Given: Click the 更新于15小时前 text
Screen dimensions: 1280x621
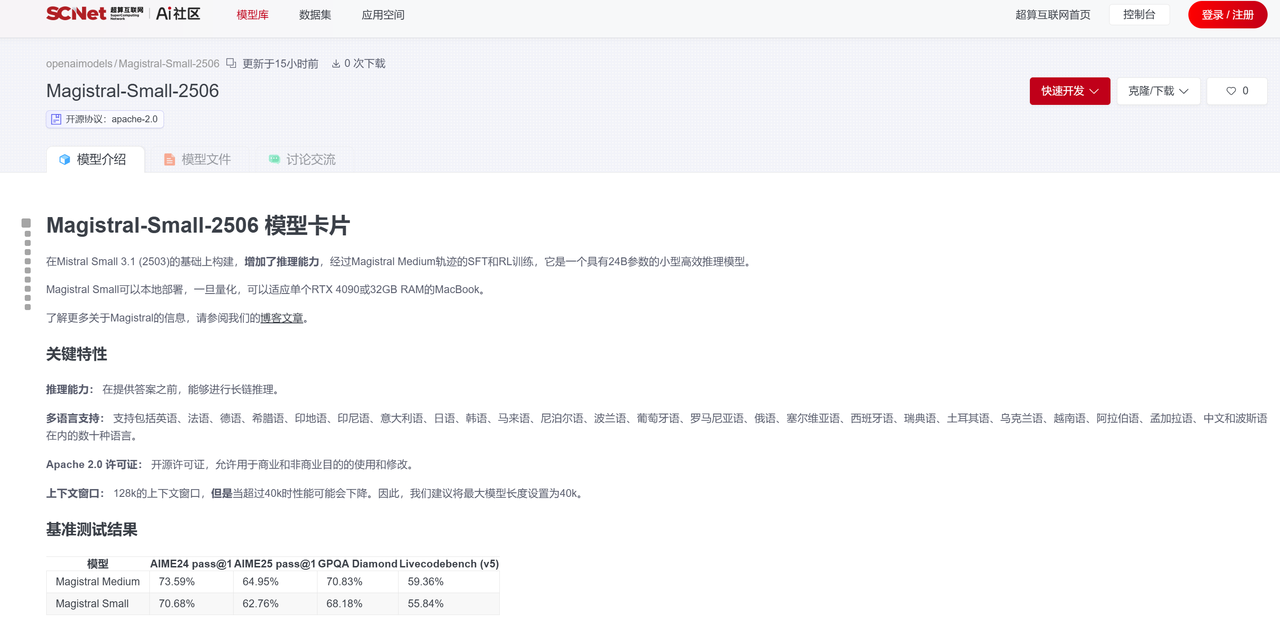Looking at the screenshot, I should (x=280, y=64).
